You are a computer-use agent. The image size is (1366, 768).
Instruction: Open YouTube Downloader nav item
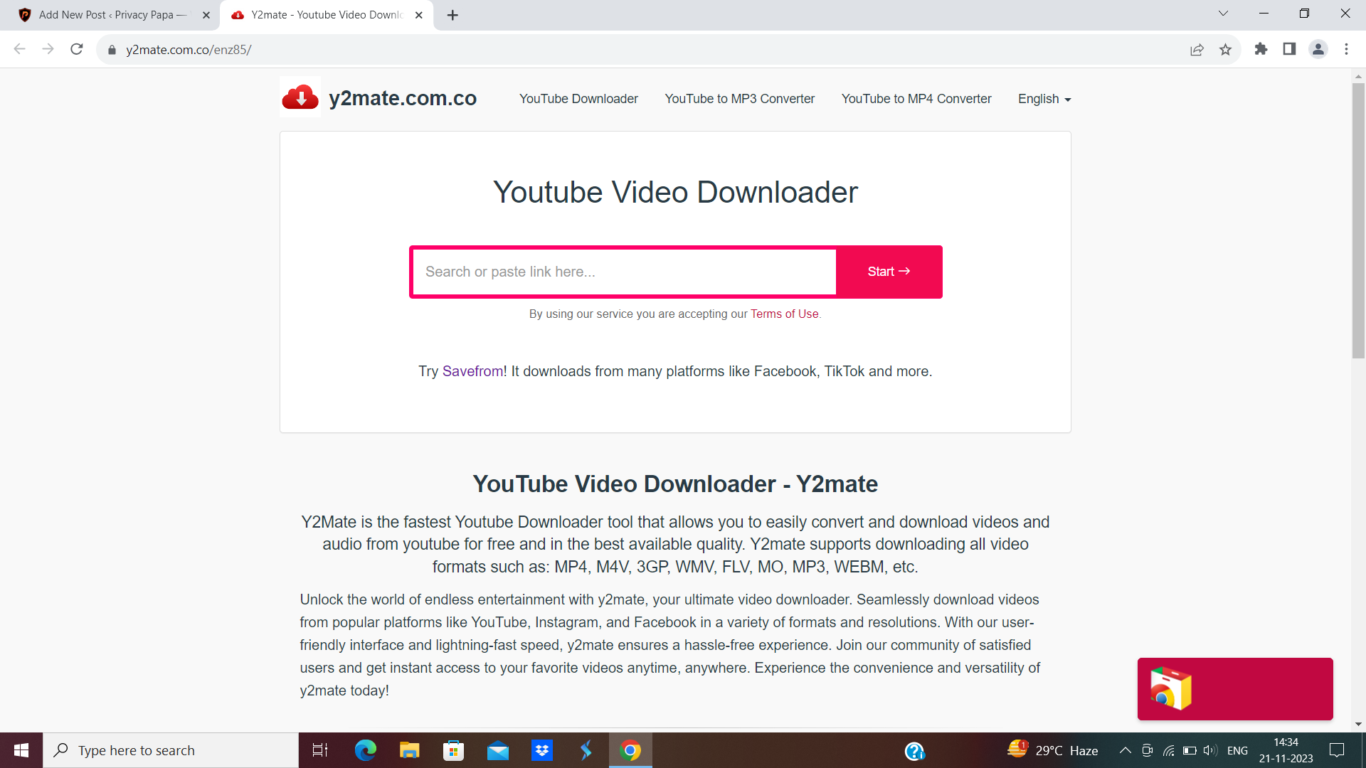click(x=578, y=99)
